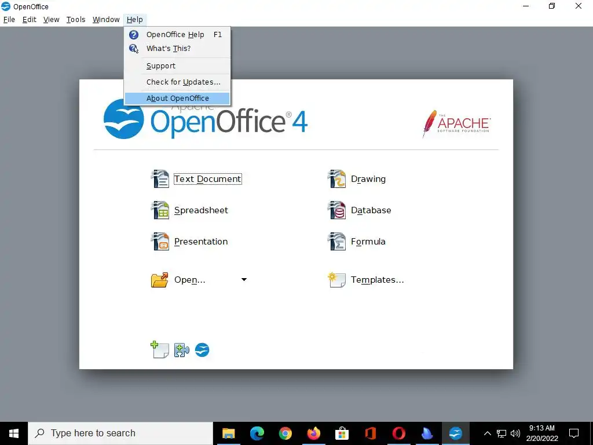Screen dimensions: 593x445
Task: Launch Microsoft Edge from the taskbar
Action: [x=257, y=433]
